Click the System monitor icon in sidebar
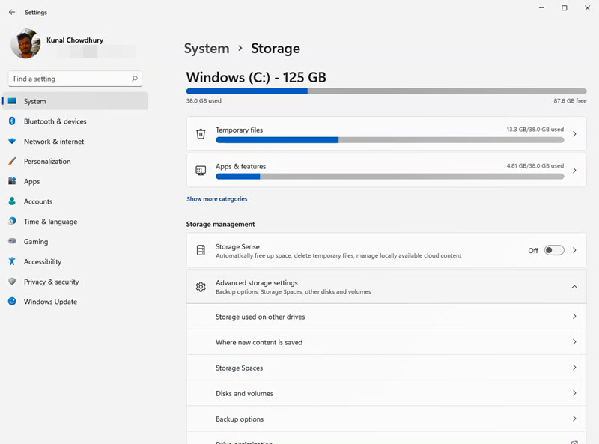 pos(12,101)
